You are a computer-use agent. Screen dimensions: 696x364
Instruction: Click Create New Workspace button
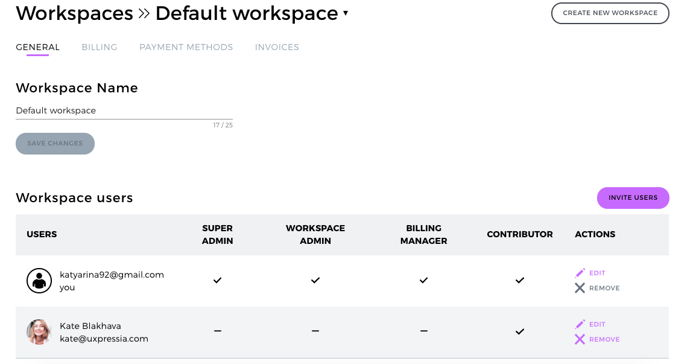[610, 13]
